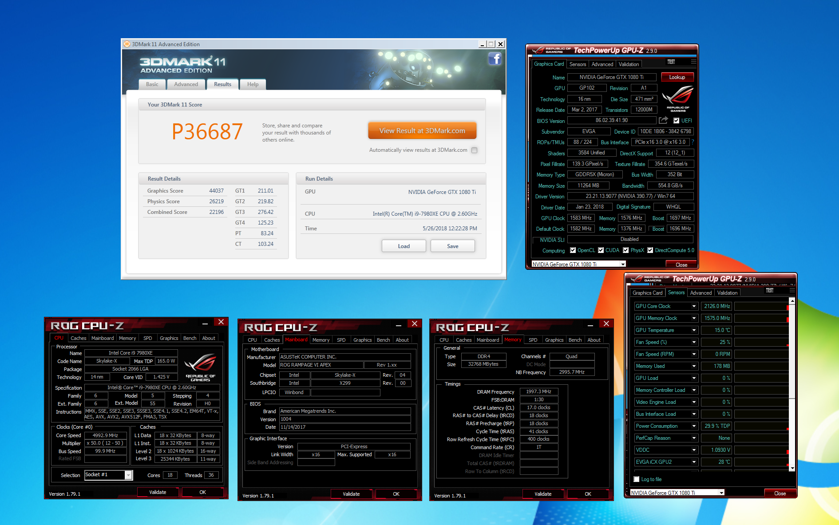Toggle the PhysX checkbox
This screenshot has width=839, height=525.
[x=625, y=250]
